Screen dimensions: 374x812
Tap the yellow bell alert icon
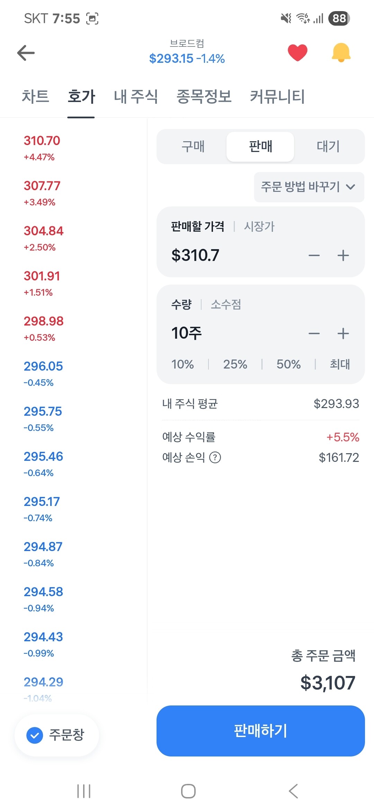(341, 53)
